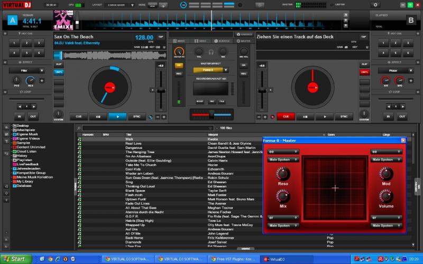Toggle the master effect ON button
The image size is (423, 264).
[x=179, y=65]
